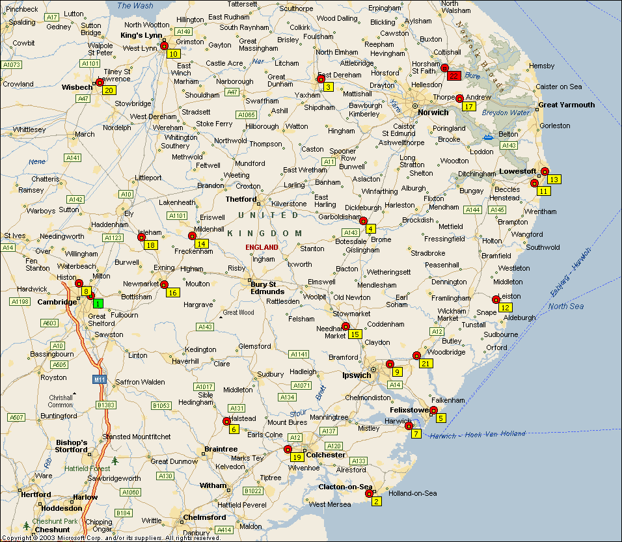Screen dimensions: 622x542
Task: Select marker 6 near Halstead
Action: (234, 429)
